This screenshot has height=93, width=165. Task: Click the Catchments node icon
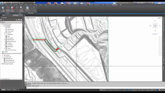tap(6, 38)
